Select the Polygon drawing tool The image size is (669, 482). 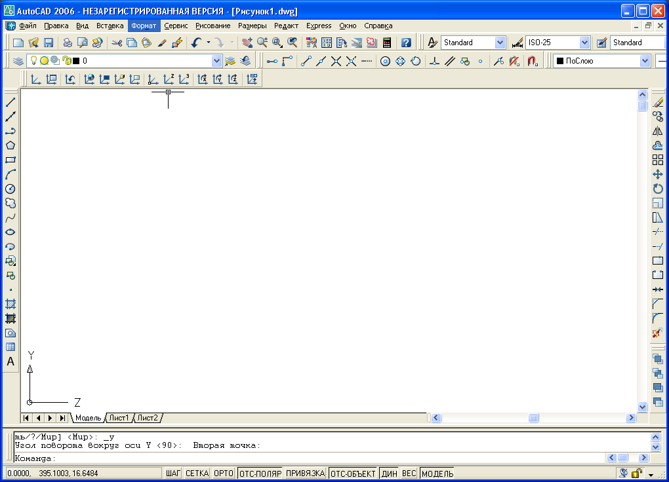(10, 145)
